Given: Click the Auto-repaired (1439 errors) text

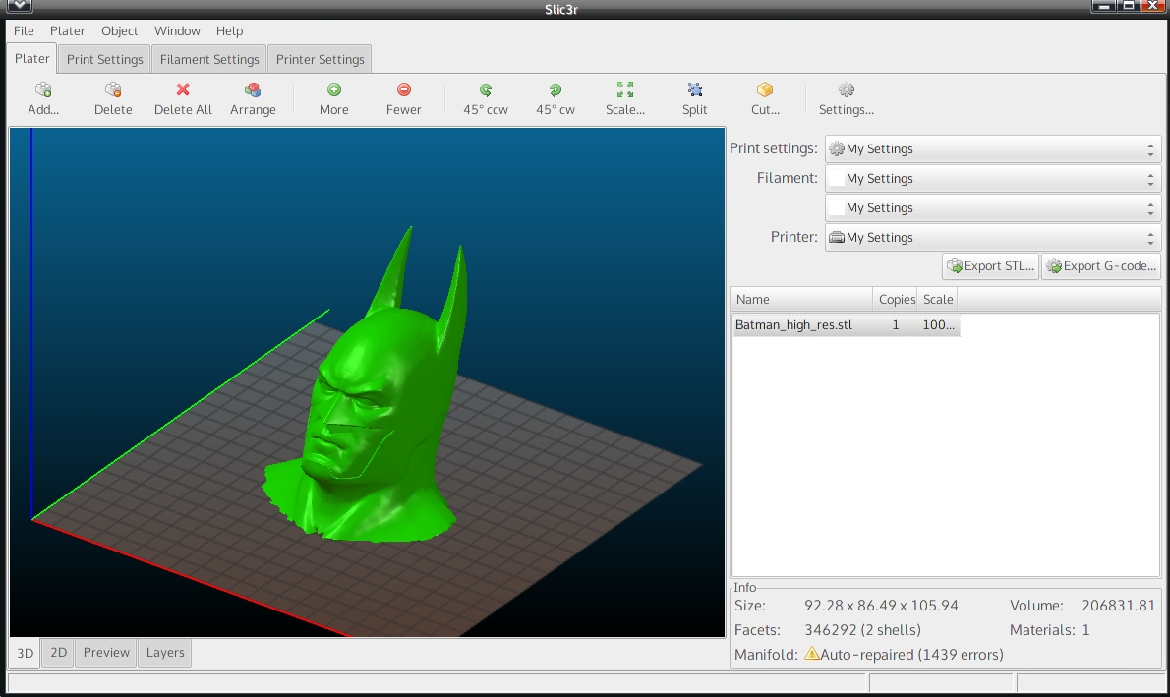Looking at the screenshot, I should 911,655.
